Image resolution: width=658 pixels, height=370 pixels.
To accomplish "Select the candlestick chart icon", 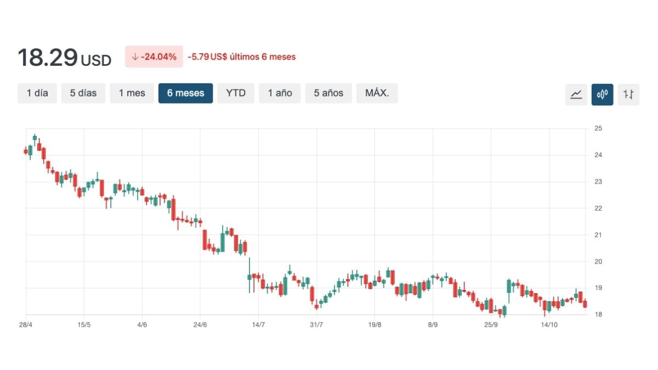I will point(603,94).
